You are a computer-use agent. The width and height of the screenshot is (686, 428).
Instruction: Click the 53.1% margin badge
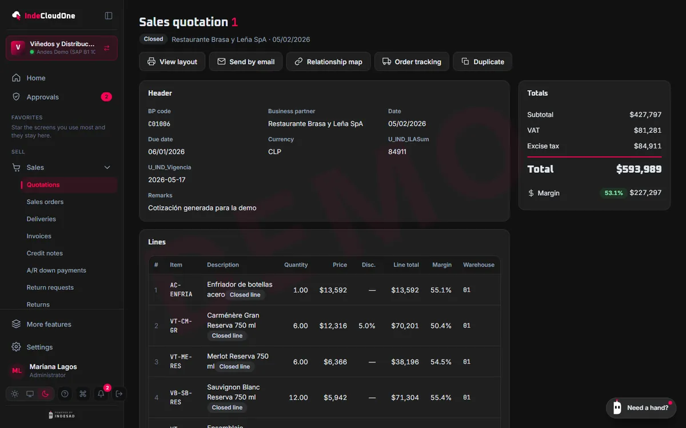[x=613, y=193]
